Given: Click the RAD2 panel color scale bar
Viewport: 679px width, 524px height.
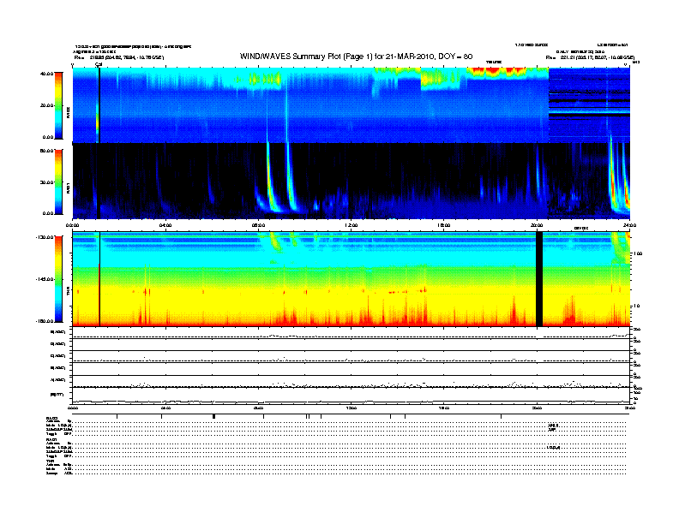Looking at the screenshot, I should [58, 106].
